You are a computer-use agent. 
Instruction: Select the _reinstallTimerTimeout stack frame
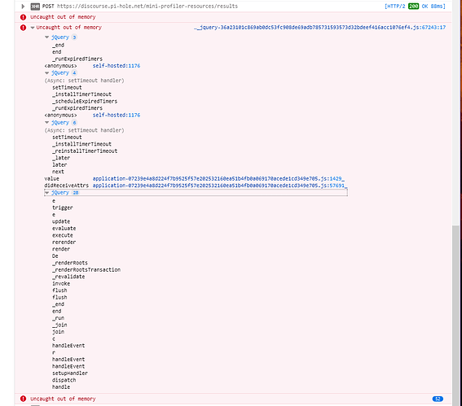[x=85, y=151]
